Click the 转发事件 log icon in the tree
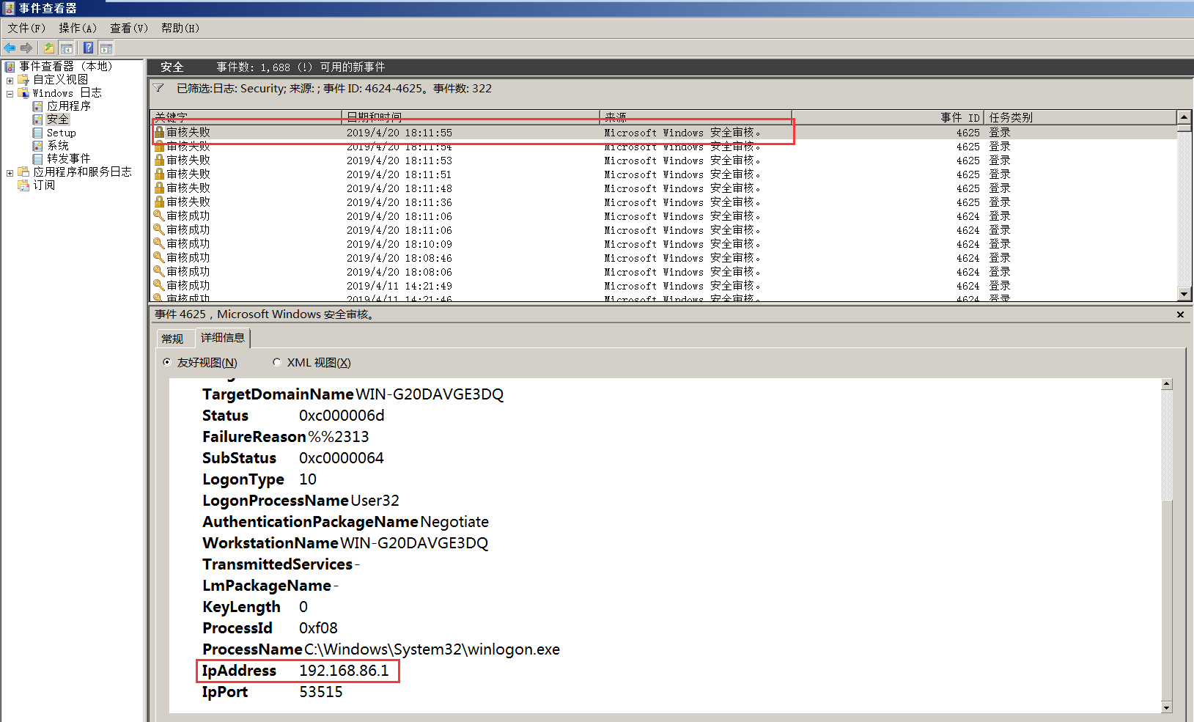1194x722 pixels. [x=37, y=159]
